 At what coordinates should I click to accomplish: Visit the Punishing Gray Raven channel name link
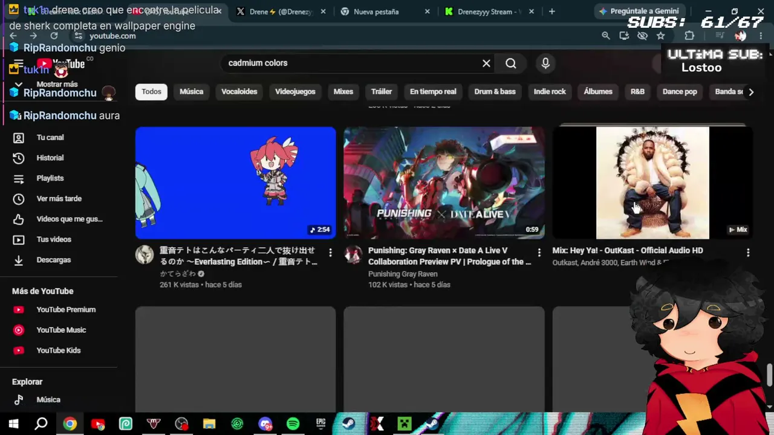[403, 274]
